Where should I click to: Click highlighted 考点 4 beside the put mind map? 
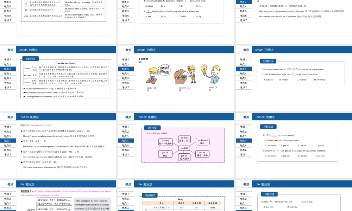[126, 141]
